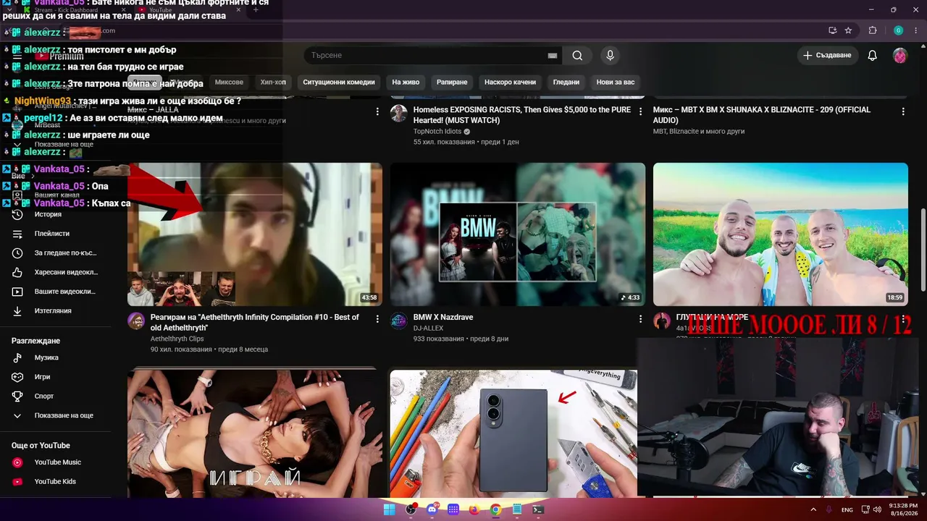Open Харесани видеоклипове (Liked videos)
Screen dimensions: 927x521
click(55, 272)
